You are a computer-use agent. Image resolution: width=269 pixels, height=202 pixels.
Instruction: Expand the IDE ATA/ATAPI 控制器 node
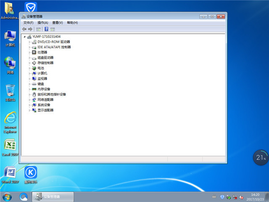click(29, 47)
